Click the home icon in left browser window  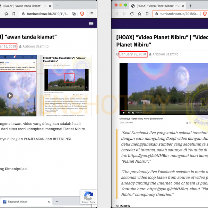tap(6, 14)
